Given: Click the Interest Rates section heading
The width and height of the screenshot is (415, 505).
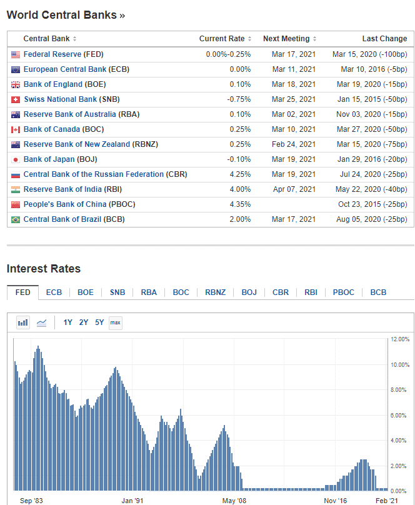Looking at the screenshot, I should pyautogui.click(x=44, y=269).
